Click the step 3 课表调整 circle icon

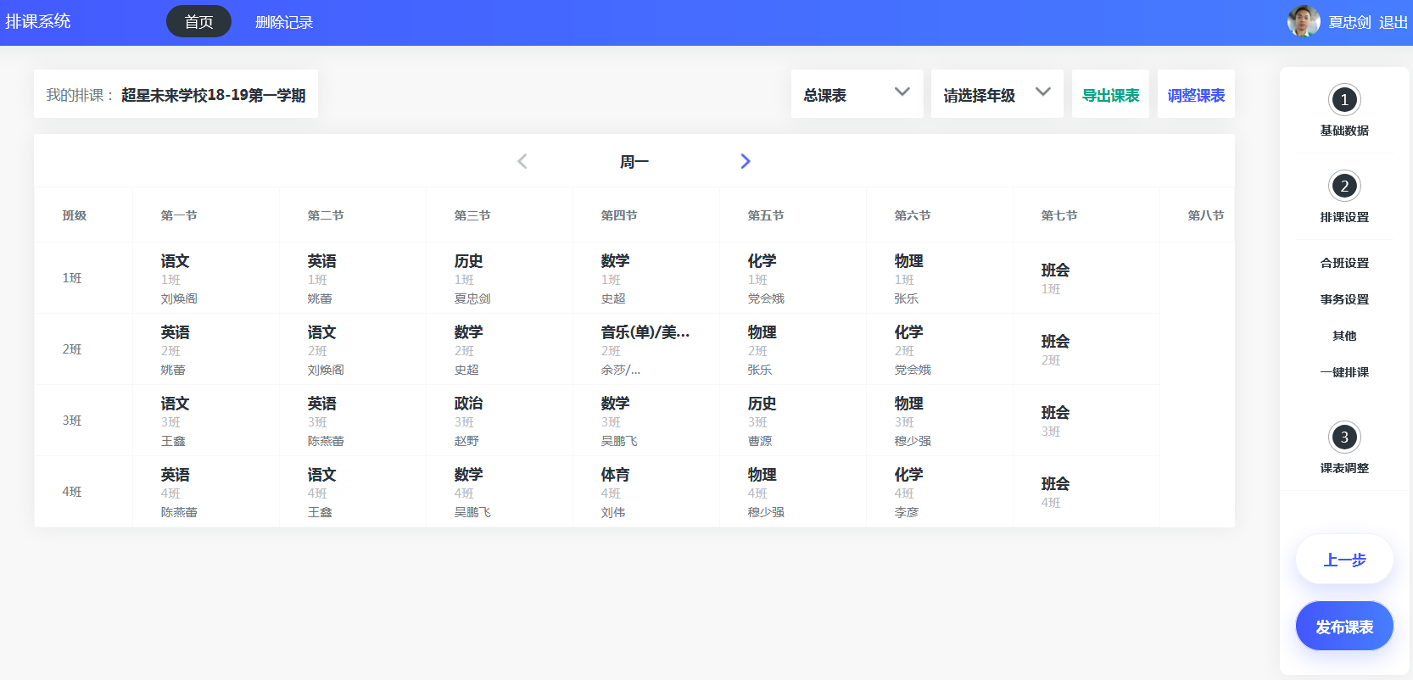coord(1344,438)
